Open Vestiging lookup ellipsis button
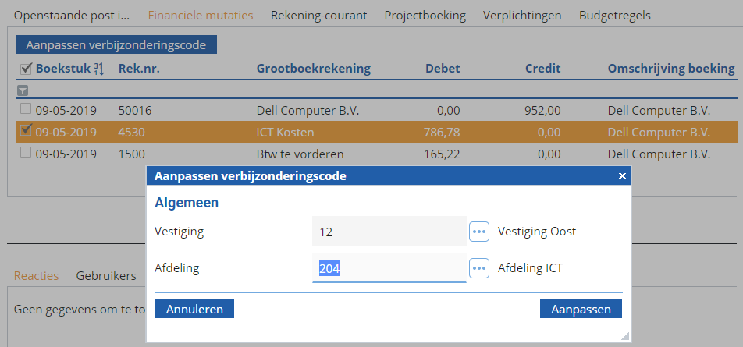 [479, 232]
